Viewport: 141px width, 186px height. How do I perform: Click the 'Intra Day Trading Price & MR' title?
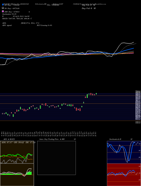(52, 139)
